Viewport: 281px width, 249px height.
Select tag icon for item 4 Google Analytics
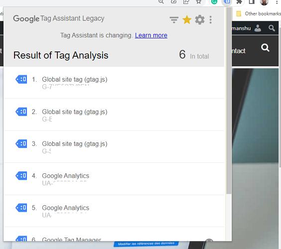click(x=21, y=176)
